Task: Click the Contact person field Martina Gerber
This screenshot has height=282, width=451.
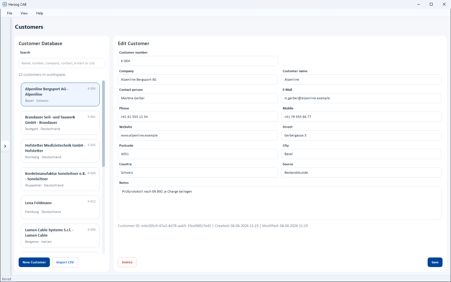Action: tap(198, 98)
